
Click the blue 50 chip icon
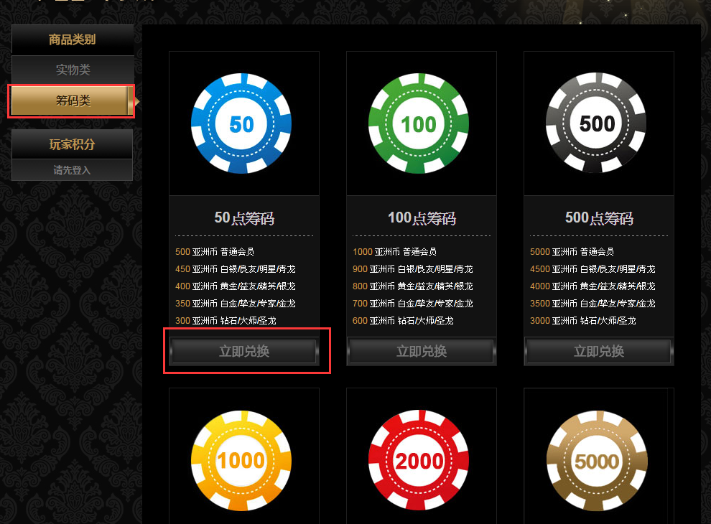tap(241, 123)
